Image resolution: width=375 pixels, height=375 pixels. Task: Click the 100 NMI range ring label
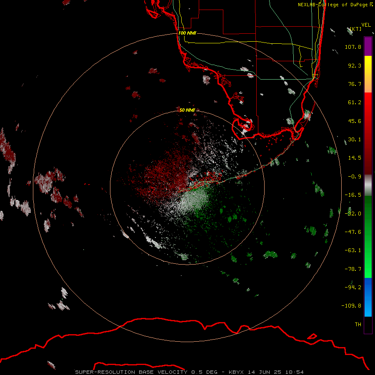point(187,33)
